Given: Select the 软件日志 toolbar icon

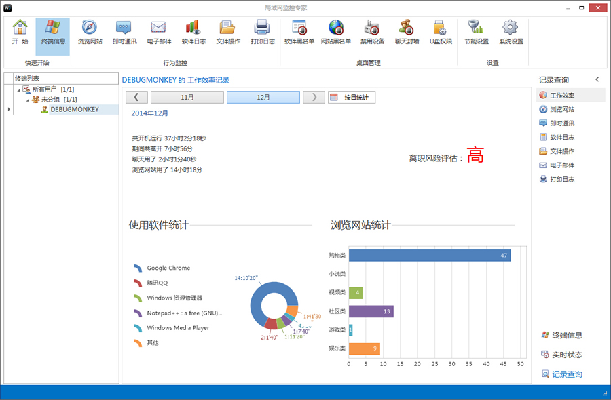Looking at the screenshot, I should 193,32.
